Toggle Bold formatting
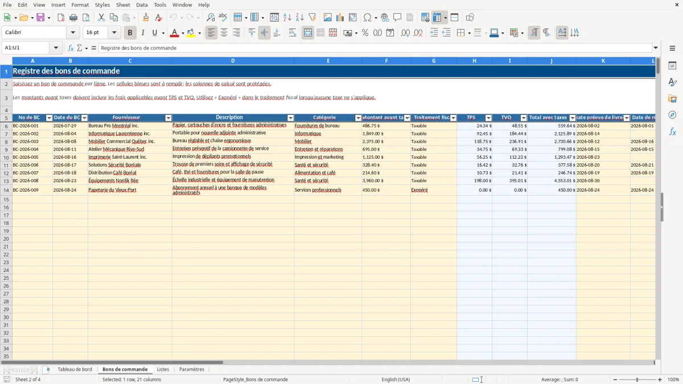The height and width of the screenshot is (384, 683). (x=130, y=33)
